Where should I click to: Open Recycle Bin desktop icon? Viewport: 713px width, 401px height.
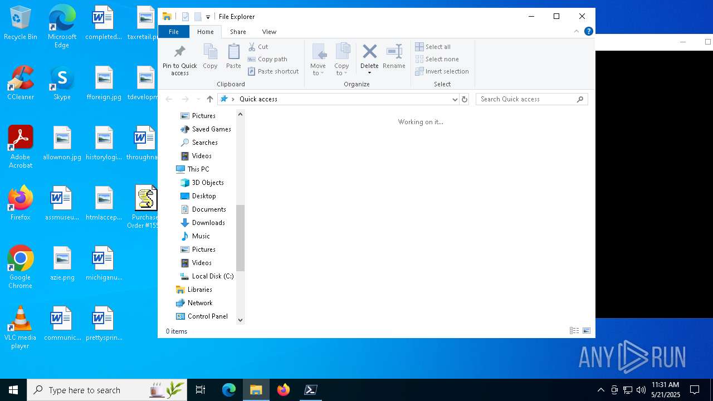pos(21,23)
